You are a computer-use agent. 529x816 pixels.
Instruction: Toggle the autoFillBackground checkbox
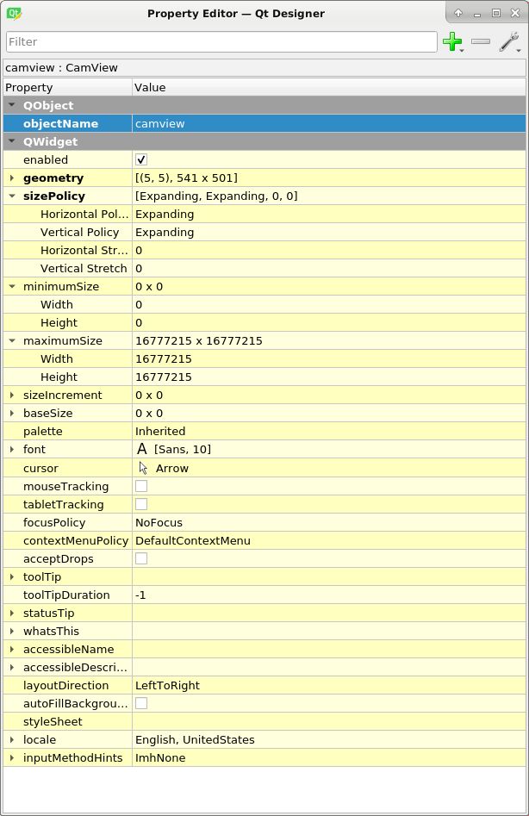[x=141, y=704]
